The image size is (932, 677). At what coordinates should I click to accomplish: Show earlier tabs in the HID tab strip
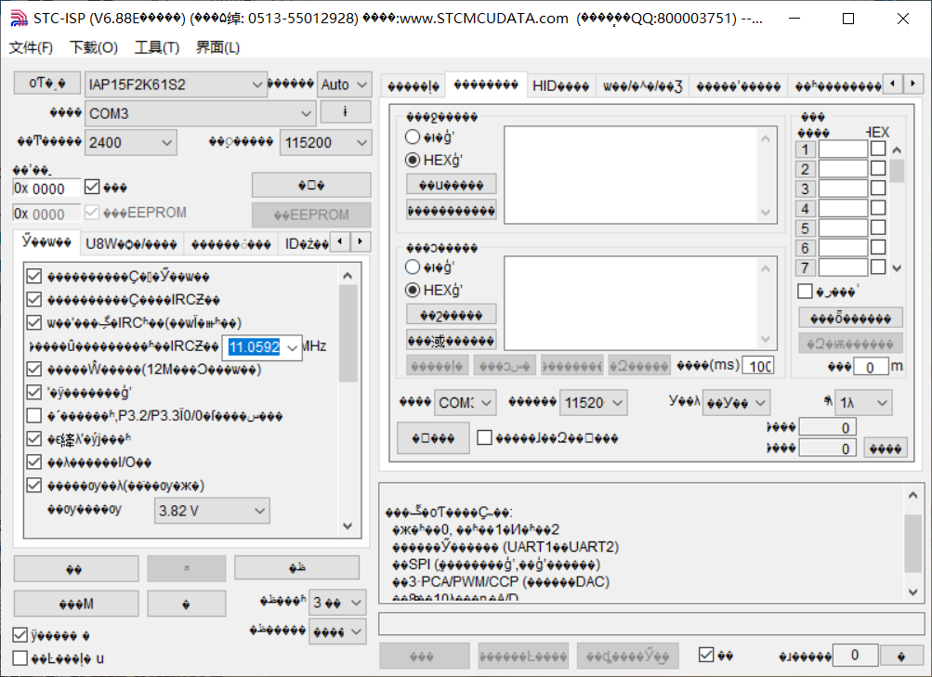(892, 84)
